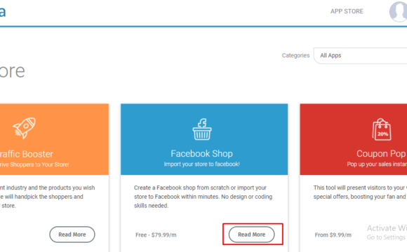Click the From $9.99/m price text

[x=333, y=235]
